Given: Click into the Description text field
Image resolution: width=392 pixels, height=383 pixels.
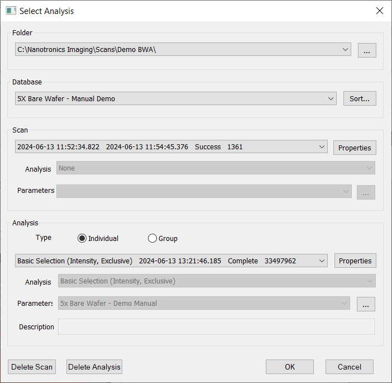Looking at the screenshot, I should (x=216, y=327).
